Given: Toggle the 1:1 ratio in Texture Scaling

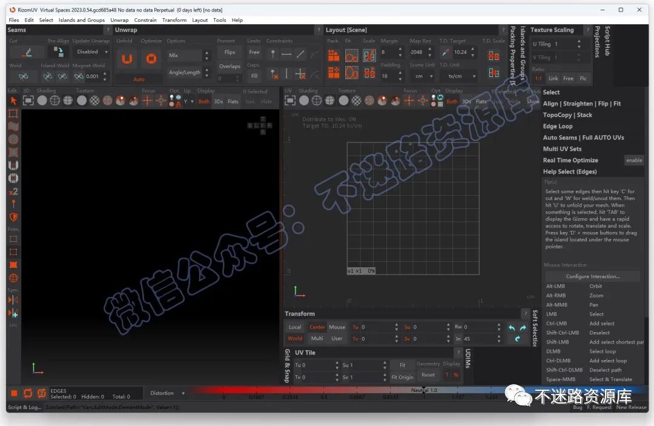Looking at the screenshot, I should click(538, 78).
